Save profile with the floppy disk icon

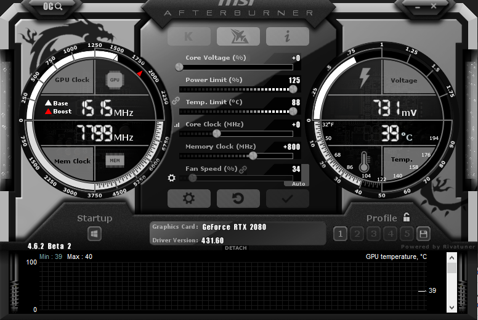tap(423, 234)
